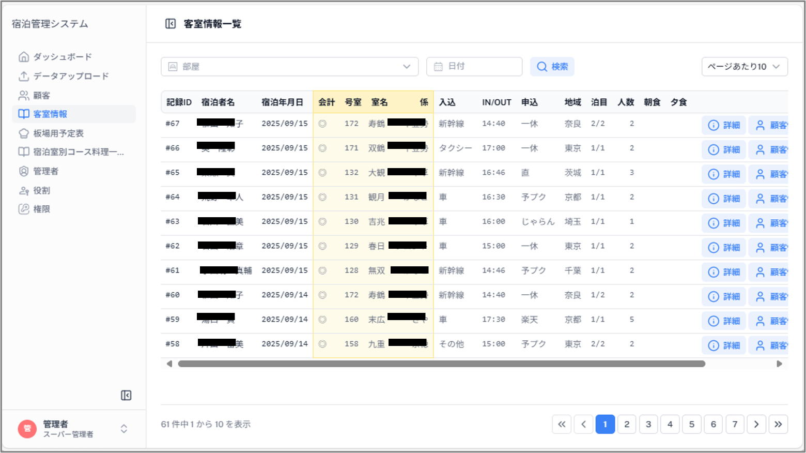806x453 pixels.
Task: Open the ページあたり10 page size dropdown
Action: click(744, 67)
